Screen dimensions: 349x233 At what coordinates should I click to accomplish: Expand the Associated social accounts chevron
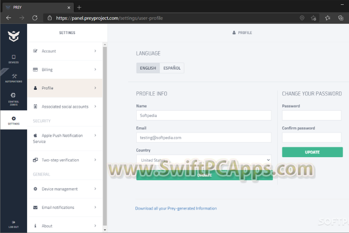(95, 106)
